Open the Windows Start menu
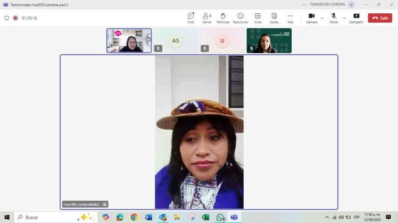 7,217
